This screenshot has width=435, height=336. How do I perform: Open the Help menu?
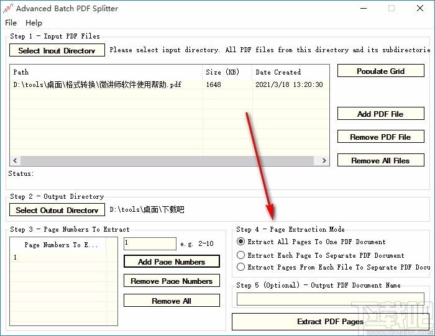pos(34,23)
